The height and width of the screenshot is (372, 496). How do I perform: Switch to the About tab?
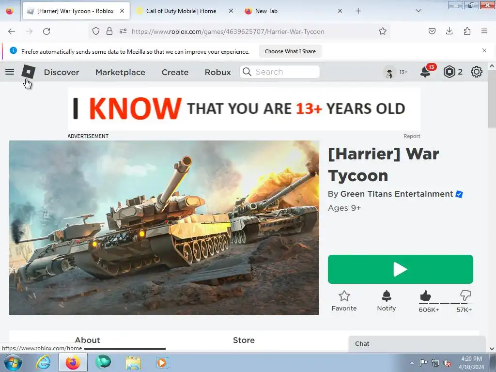[x=88, y=340]
